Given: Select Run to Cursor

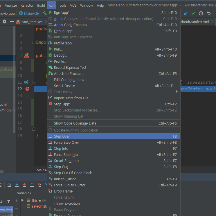Looking at the screenshot, I should tap(114, 179).
